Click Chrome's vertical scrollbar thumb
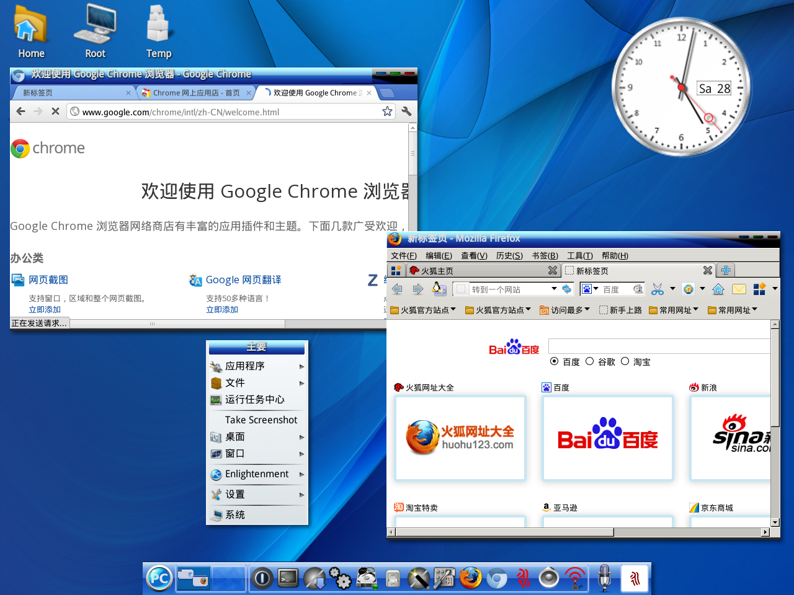This screenshot has width=794, height=595. coord(413,153)
